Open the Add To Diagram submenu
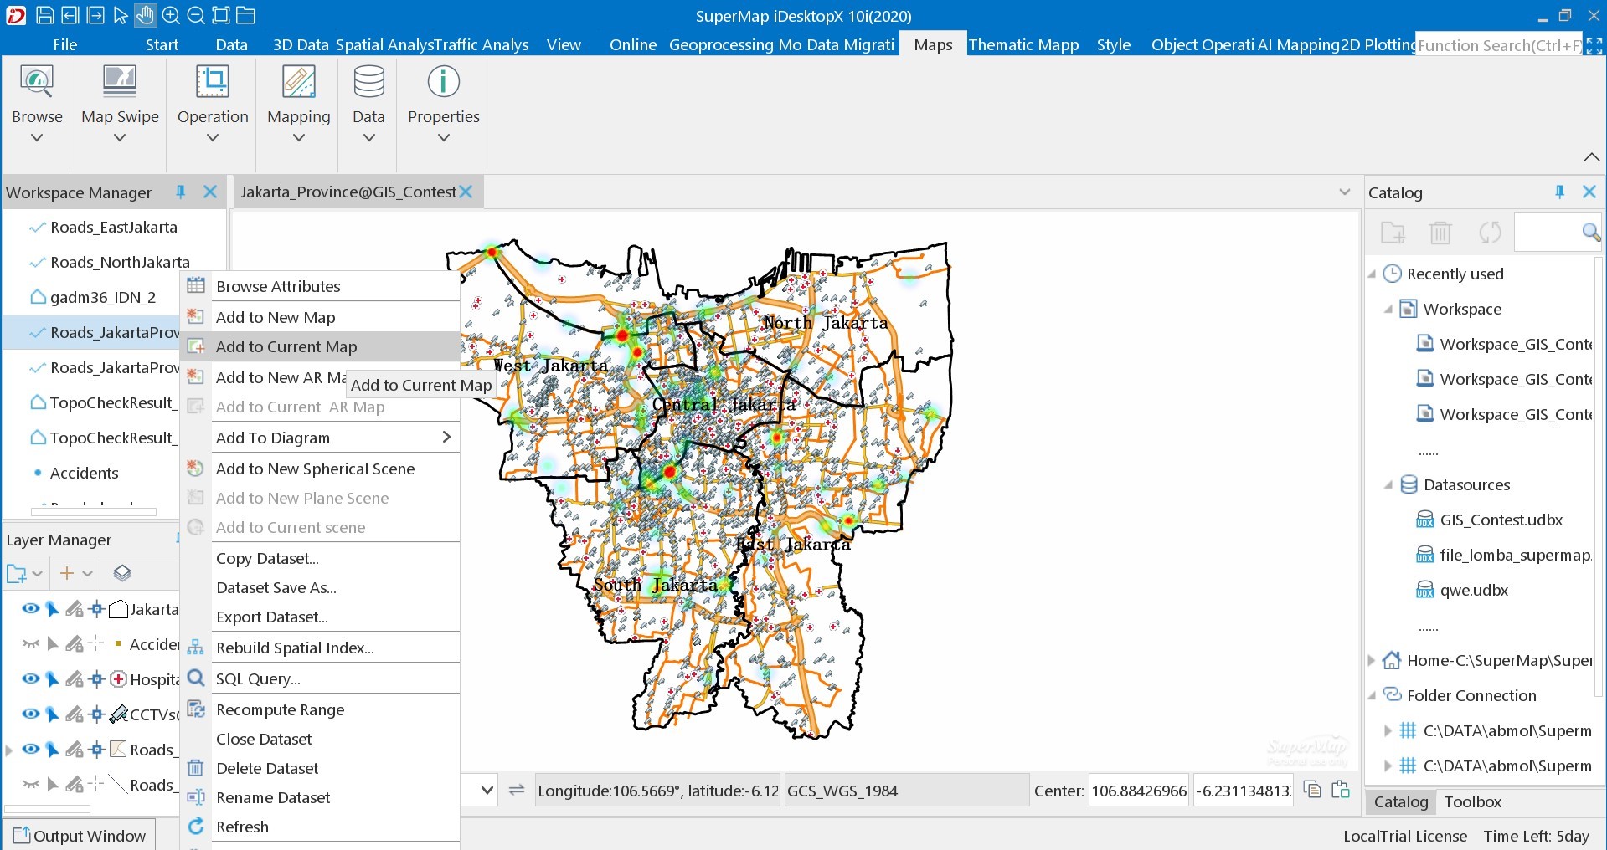The image size is (1607, 850). (x=321, y=438)
